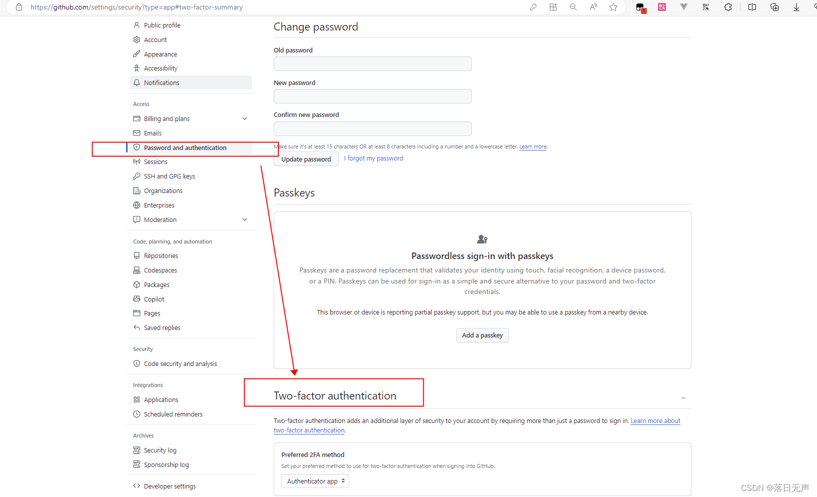Go to Sessions settings
The width and height of the screenshot is (817, 497).
(x=156, y=161)
